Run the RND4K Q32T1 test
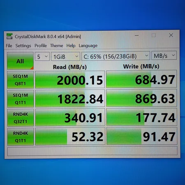The image size is (185, 185). [21, 118]
